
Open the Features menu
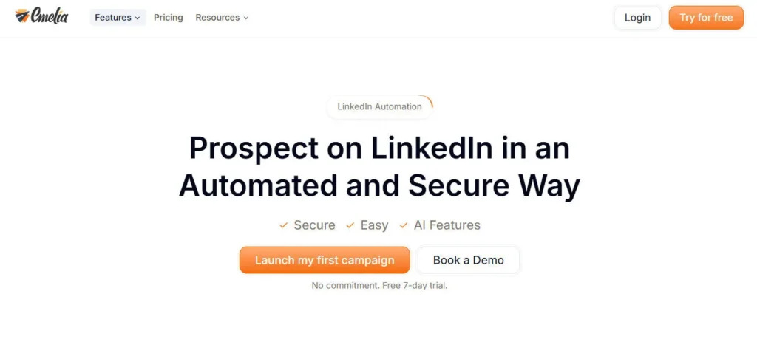tap(113, 17)
